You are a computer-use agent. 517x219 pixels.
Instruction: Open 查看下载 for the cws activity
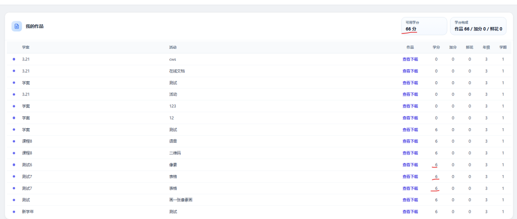click(410, 59)
